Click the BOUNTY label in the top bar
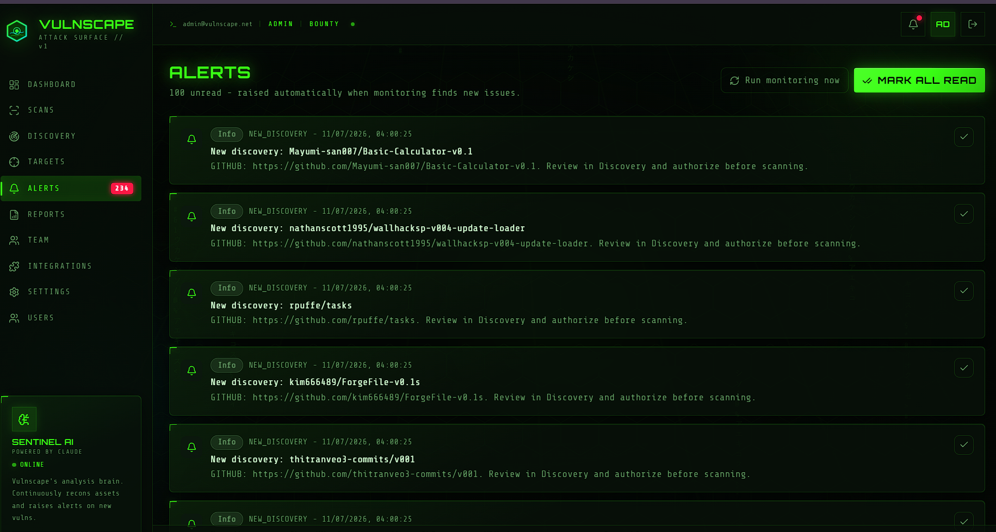This screenshot has width=996, height=532. (x=324, y=24)
